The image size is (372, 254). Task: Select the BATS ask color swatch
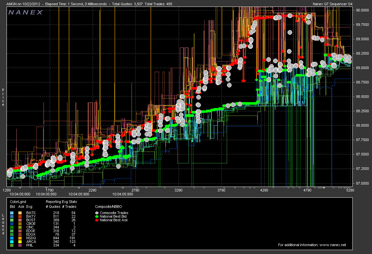coord(20,213)
